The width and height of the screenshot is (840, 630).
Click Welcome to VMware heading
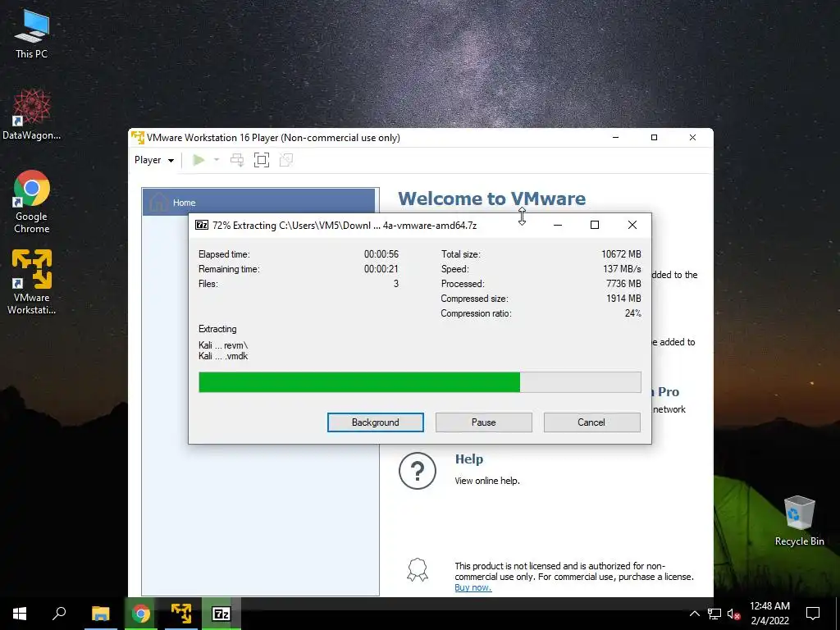(492, 199)
